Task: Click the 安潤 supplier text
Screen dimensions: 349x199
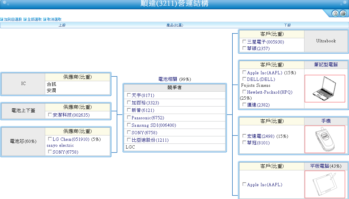Action: coord(51,90)
